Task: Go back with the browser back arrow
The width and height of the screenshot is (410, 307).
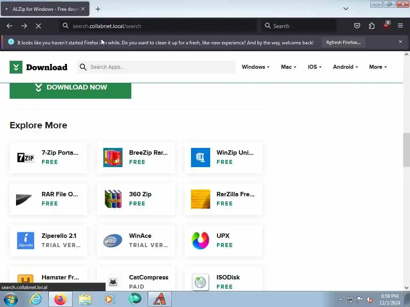Action: tap(10, 26)
